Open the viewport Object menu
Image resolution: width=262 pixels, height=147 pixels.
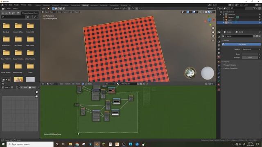pos(77,12)
